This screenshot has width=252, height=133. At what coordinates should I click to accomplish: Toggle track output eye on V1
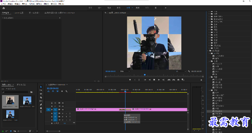pyautogui.click(x=63, y=110)
